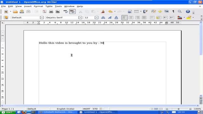Image resolution: width=203 pixels, height=114 pixels.
Task: Run the Spellcheck icon
Action: point(66,11)
